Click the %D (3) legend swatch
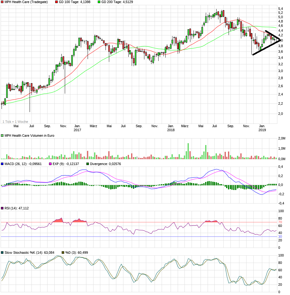Screen dimensions: 290x295 63,253
